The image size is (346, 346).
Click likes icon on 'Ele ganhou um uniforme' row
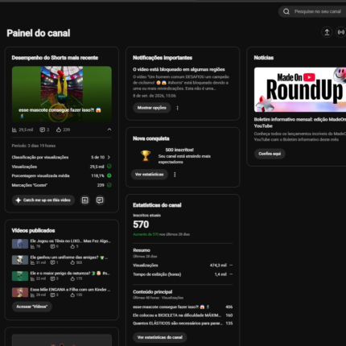click(x=72, y=262)
